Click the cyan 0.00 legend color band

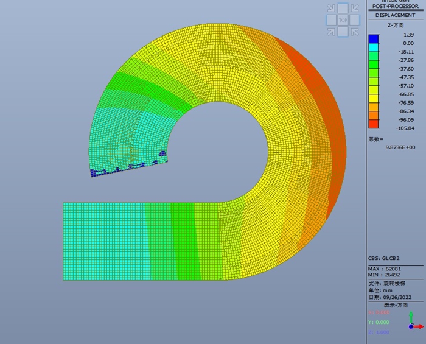373,47
